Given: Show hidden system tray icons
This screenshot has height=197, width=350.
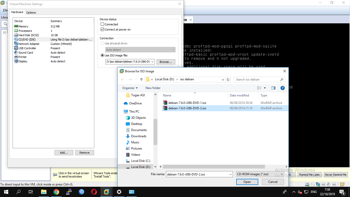Looking at the screenshot, I should pos(294,192).
